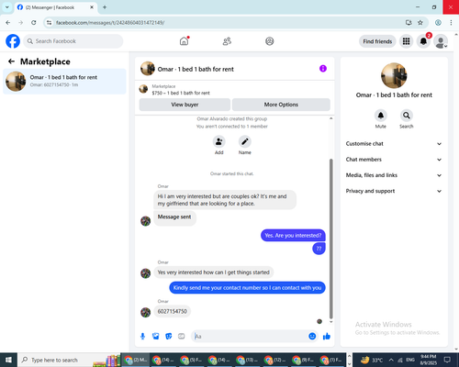459x367 pixels.
Task: Open the Groups icon in top navigation
Action: coord(270,41)
